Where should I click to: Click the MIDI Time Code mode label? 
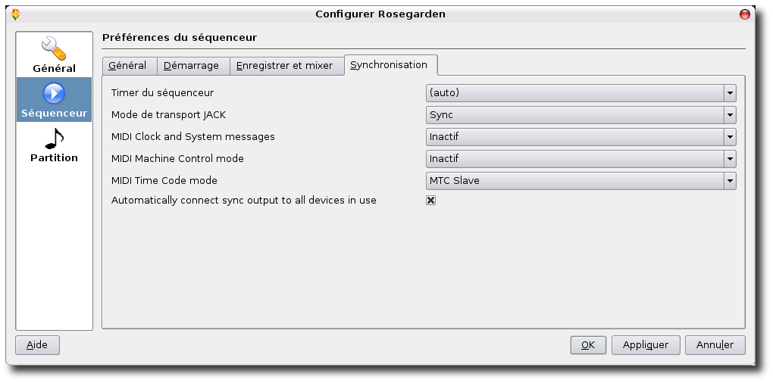[164, 181]
